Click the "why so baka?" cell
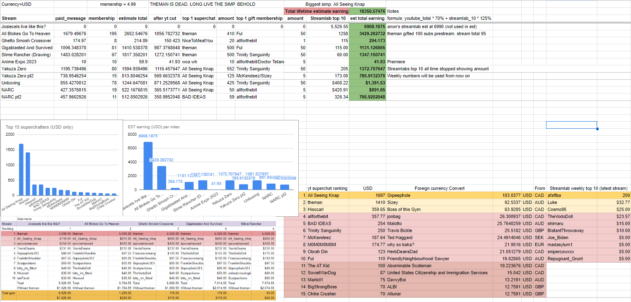Image resolution: width=631 pixels, height=302 pixels. [439, 244]
